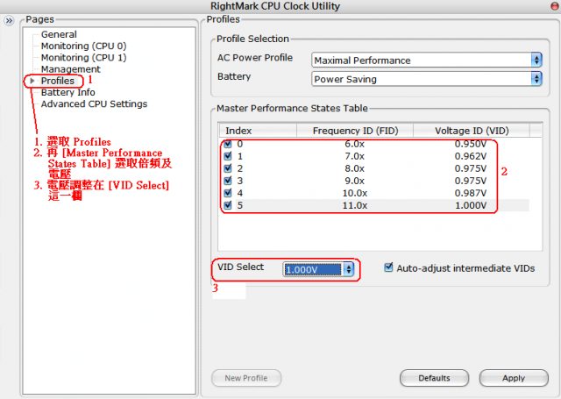Select the 10.0x frequency cell
Viewport: 561px width, 399px height.
pos(354,193)
